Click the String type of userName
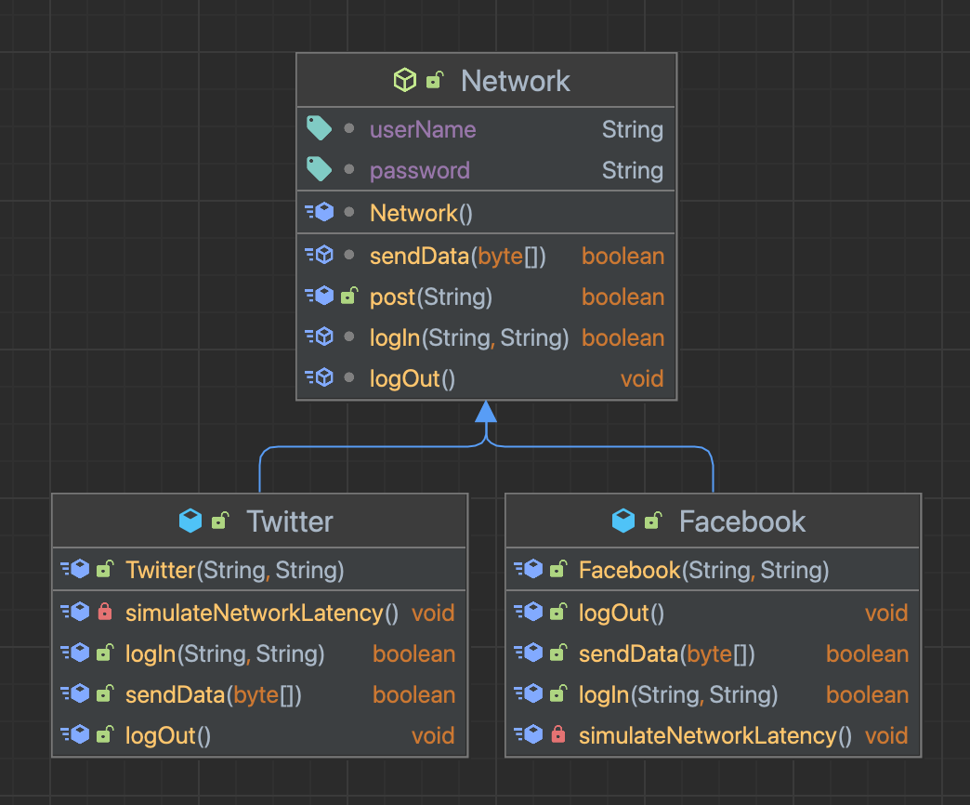The image size is (970, 805). point(632,130)
